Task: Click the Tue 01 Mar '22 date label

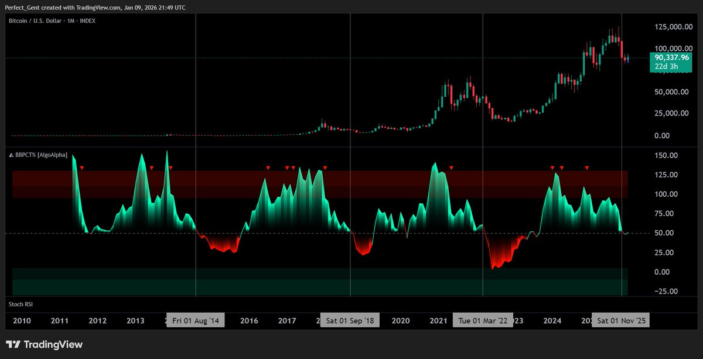Action: [483, 320]
